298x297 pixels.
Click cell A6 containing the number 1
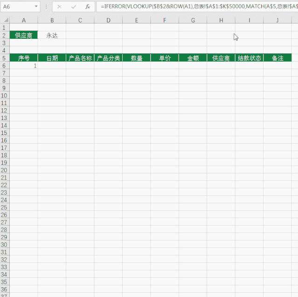pyautogui.click(x=24, y=66)
